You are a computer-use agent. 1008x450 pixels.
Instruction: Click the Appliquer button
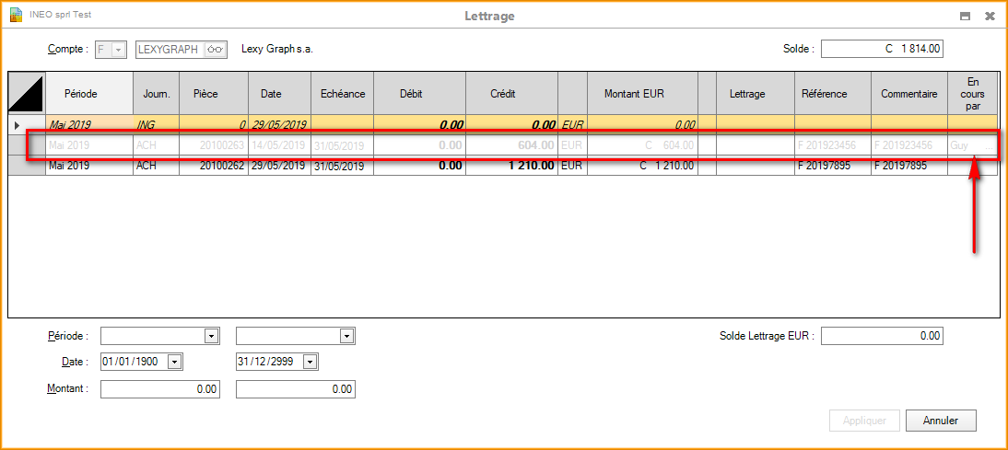(864, 421)
